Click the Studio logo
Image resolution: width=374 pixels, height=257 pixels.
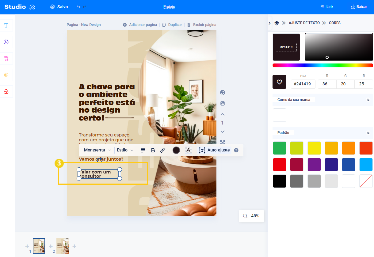[20, 7]
